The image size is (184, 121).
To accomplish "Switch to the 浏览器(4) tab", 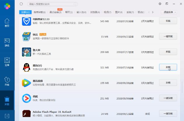I will point(95,12).
